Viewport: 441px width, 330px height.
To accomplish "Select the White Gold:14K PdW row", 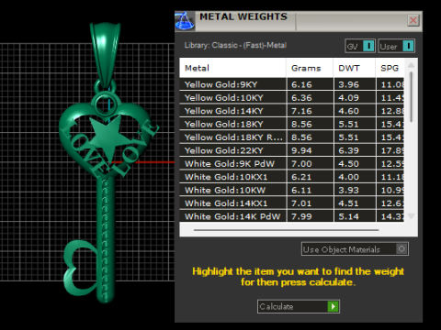I will [292, 216].
